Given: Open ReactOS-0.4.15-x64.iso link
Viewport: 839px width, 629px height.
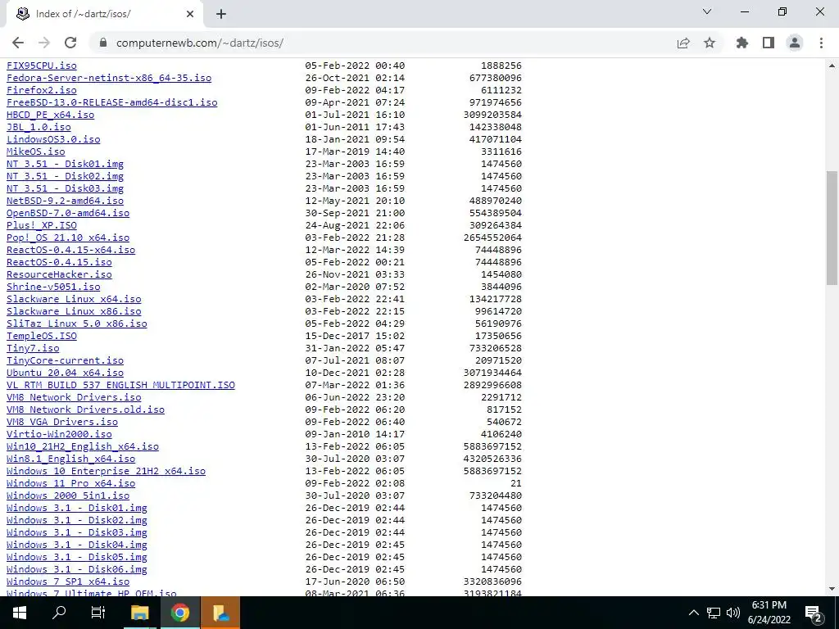Looking at the screenshot, I should [70, 250].
